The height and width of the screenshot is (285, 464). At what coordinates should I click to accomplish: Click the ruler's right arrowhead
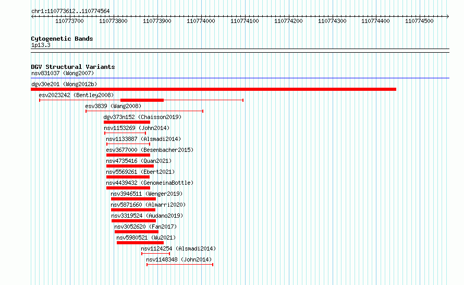[447, 16]
